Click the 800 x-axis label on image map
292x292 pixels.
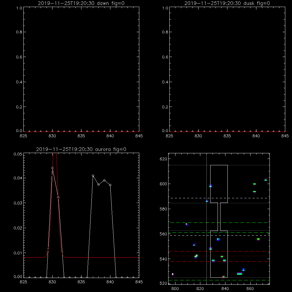[x=175, y=289]
